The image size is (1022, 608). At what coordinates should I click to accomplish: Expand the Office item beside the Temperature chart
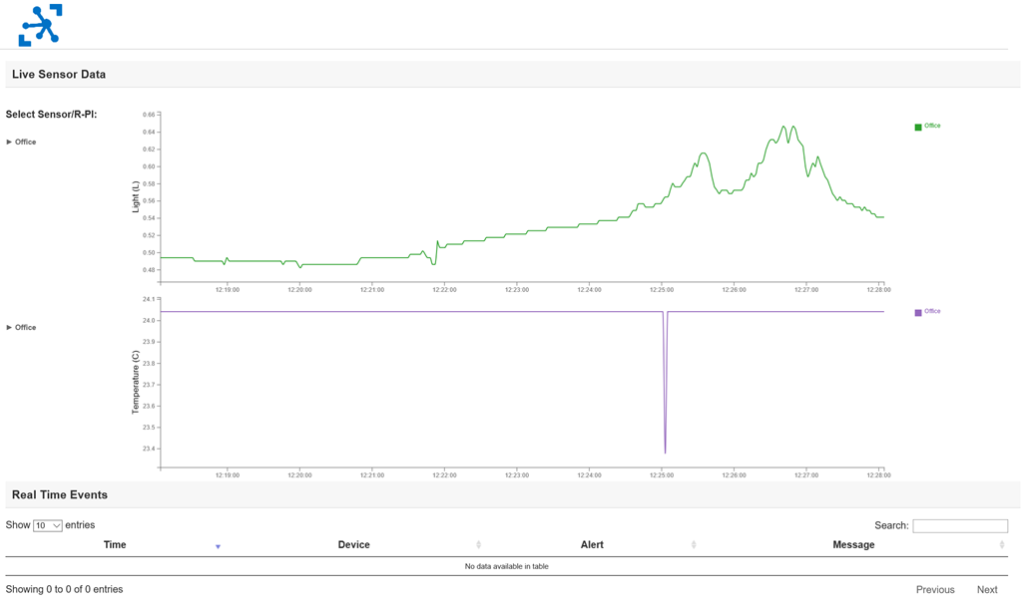(x=21, y=328)
